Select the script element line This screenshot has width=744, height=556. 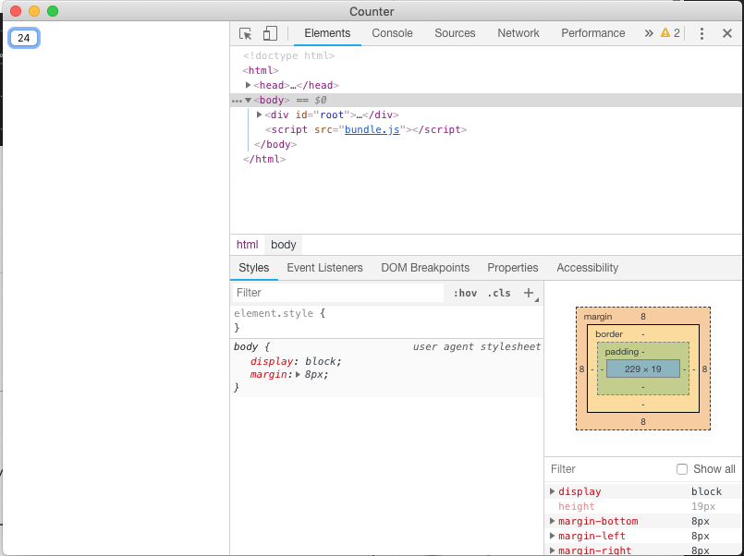click(x=366, y=129)
